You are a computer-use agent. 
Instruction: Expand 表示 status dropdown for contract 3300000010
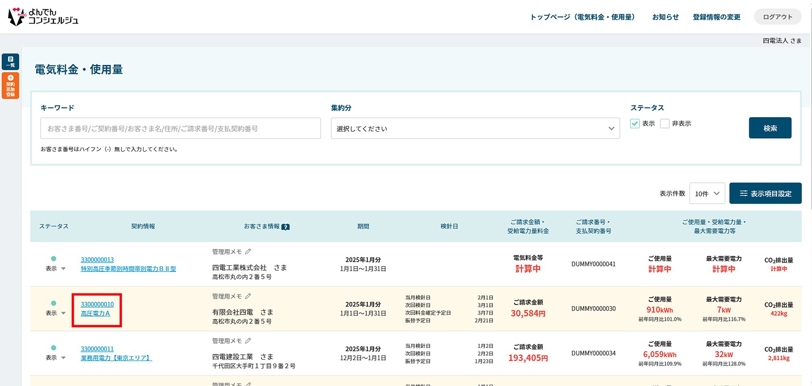63,313
